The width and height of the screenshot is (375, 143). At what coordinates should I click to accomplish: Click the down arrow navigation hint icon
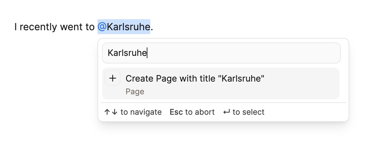[114, 112]
